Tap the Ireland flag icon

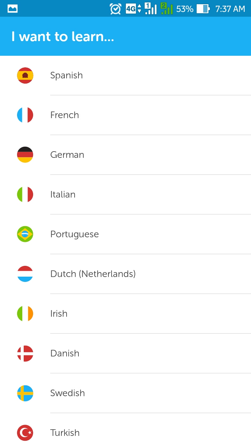point(25,314)
